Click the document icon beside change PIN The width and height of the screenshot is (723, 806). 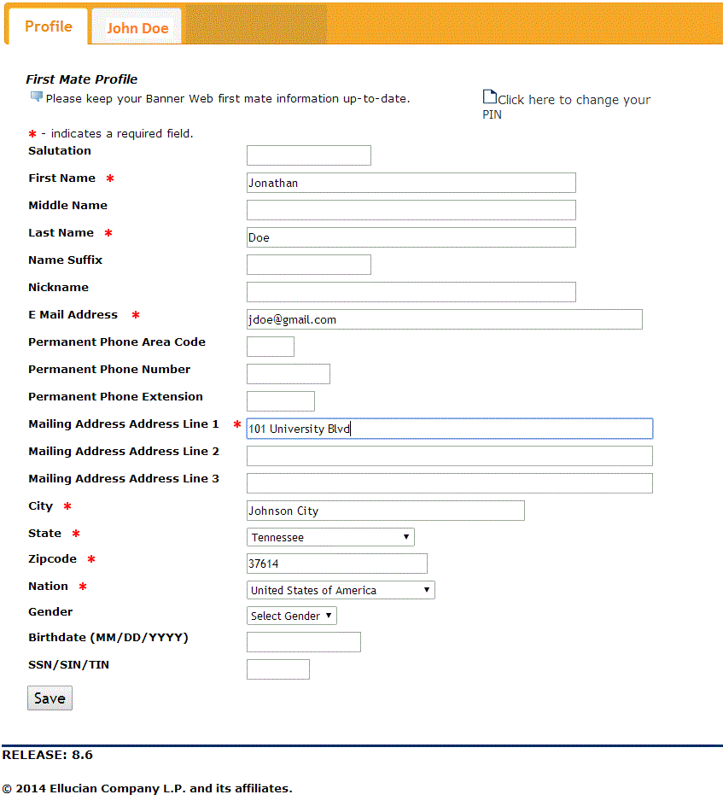[489, 97]
